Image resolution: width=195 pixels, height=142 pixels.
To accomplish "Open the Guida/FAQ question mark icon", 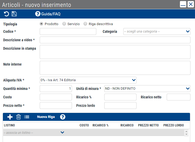I will (x=38, y=14).
